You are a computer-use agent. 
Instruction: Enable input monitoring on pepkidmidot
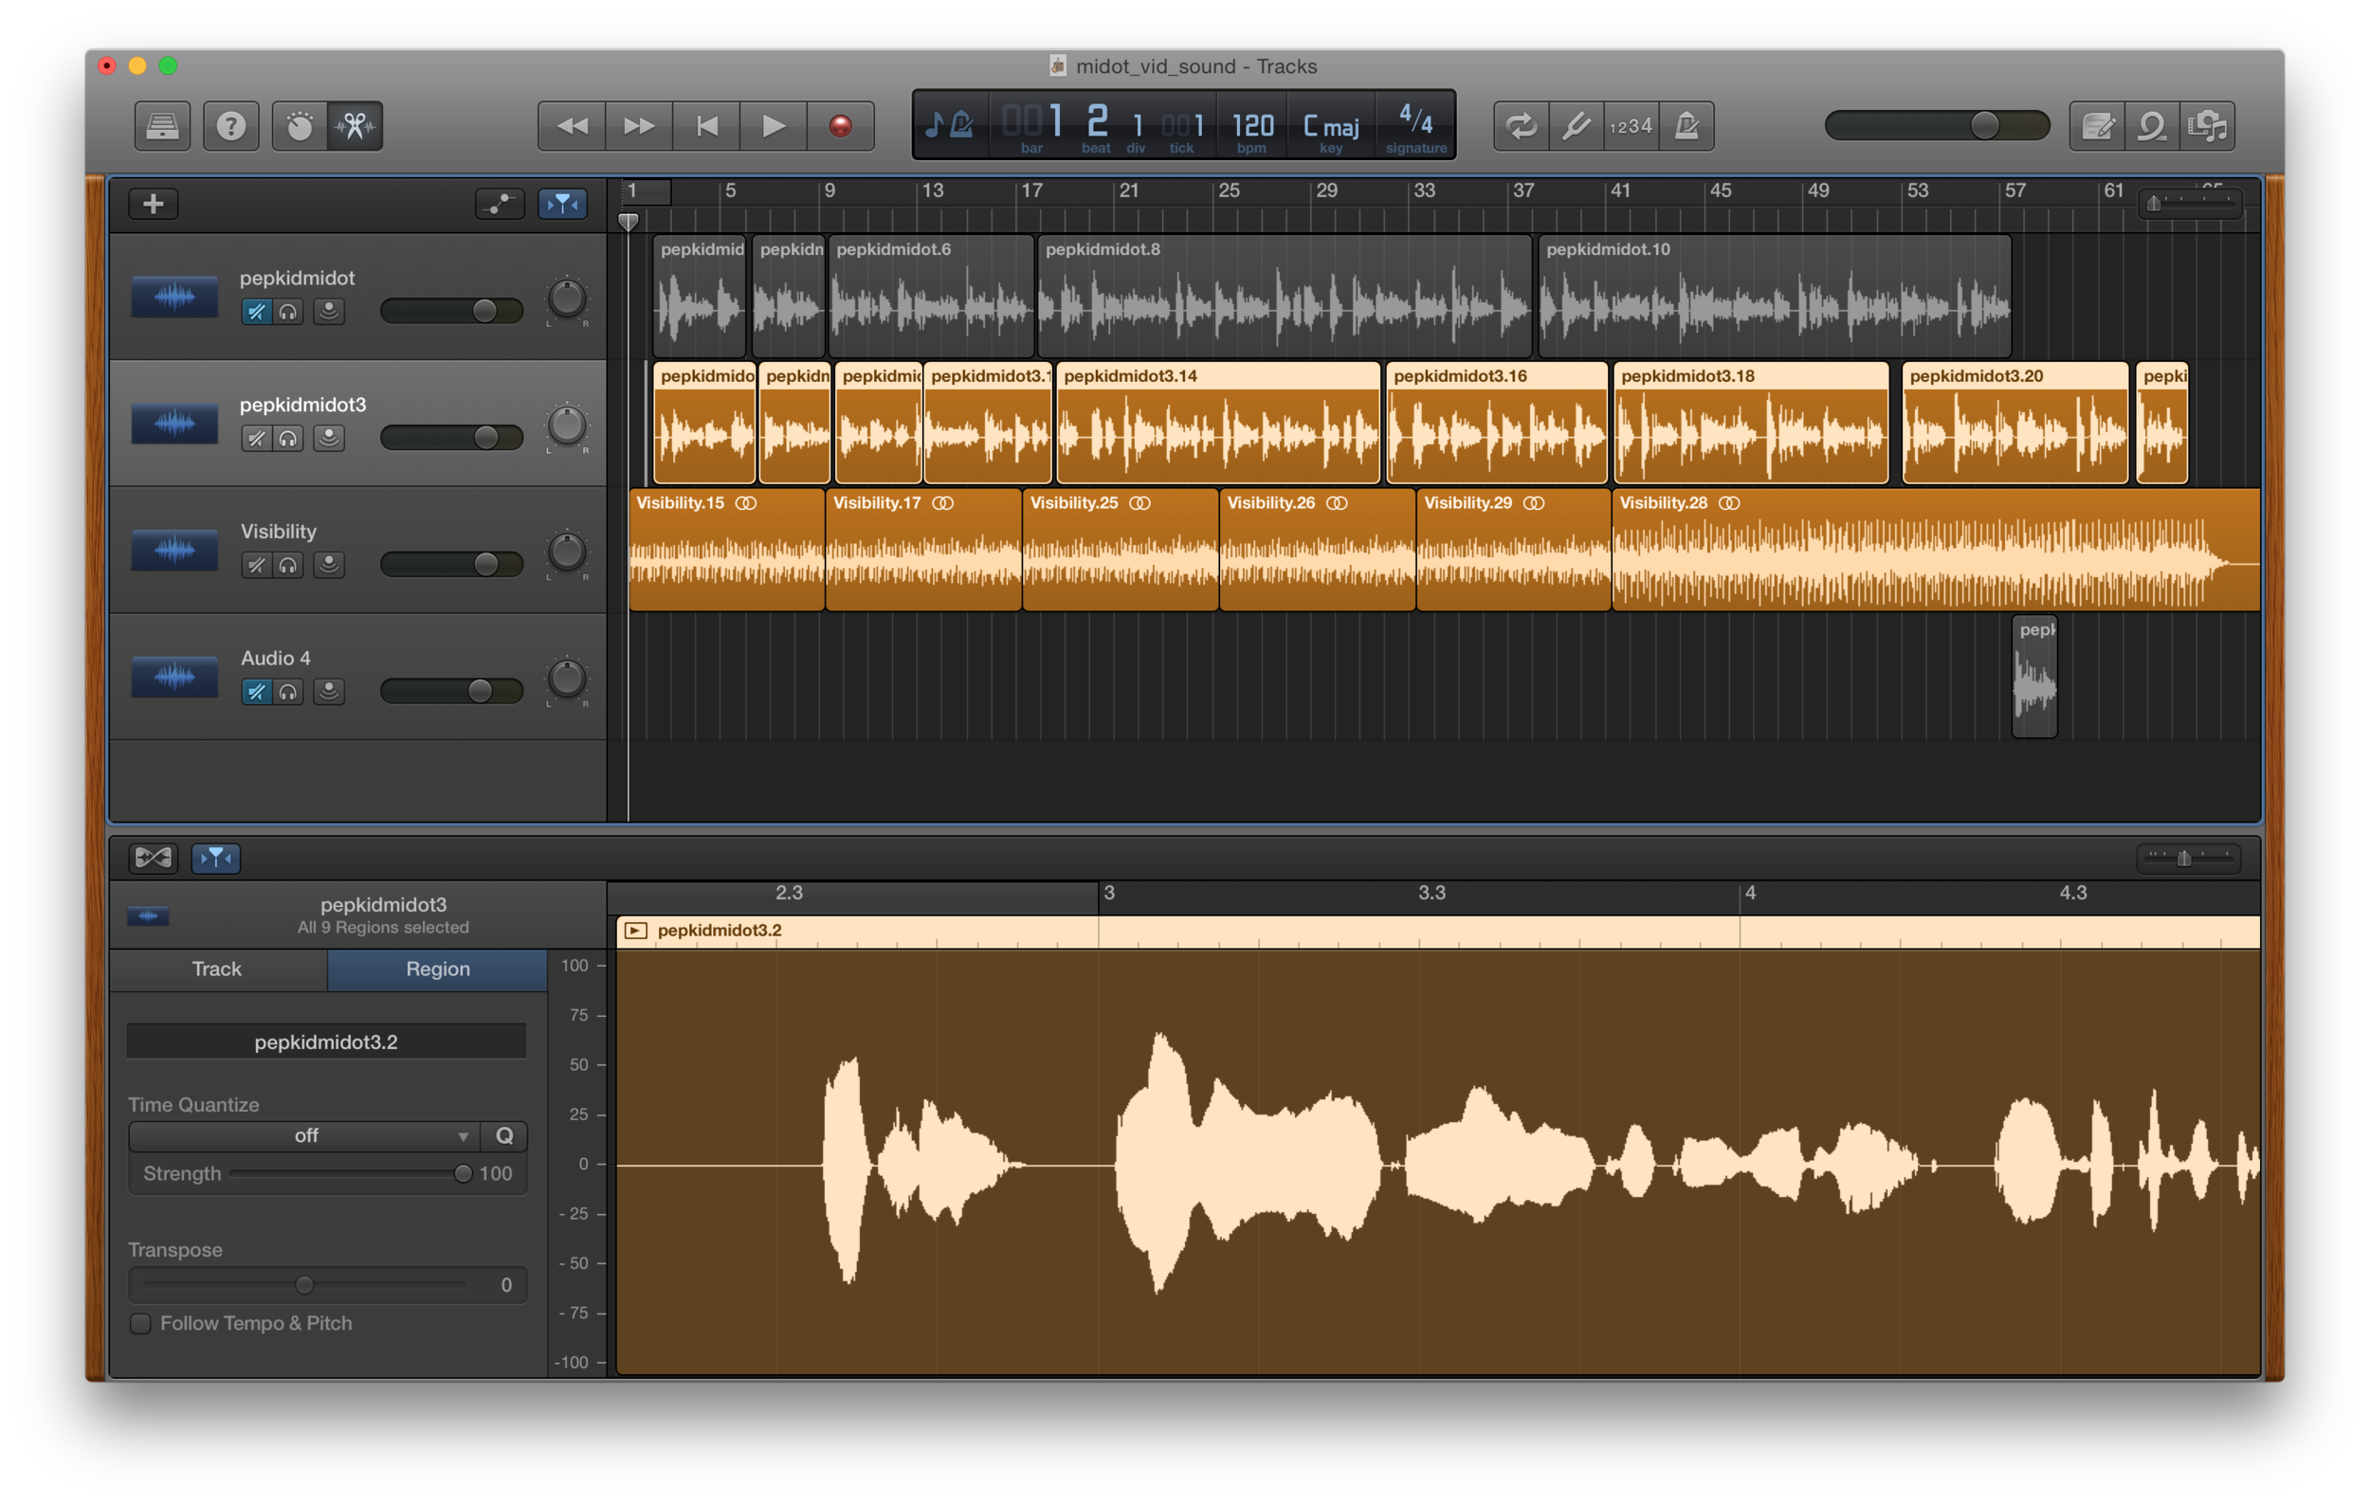click(x=329, y=312)
